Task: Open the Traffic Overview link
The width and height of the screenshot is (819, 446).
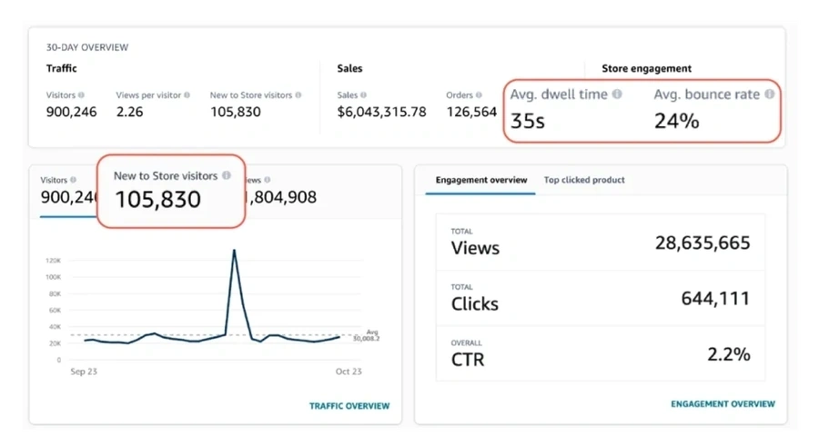Action: click(349, 406)
